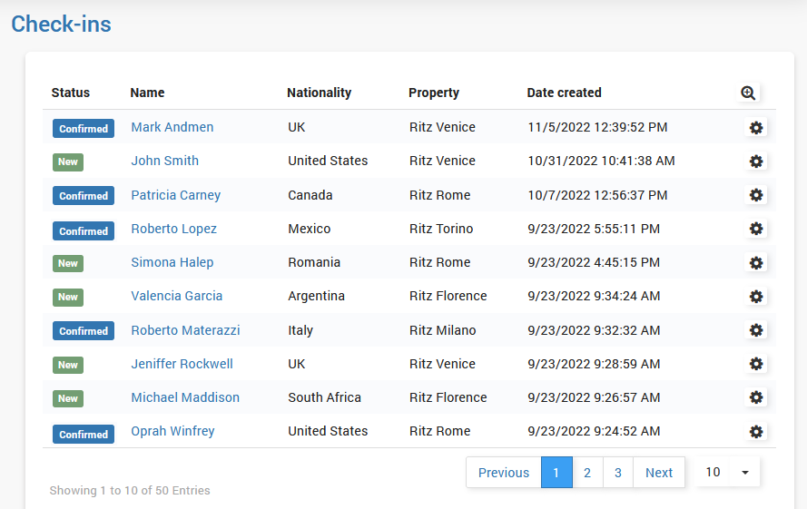The width and height of the screenshot is (807, 509).
Task: Click the Next pagination button
Action: click(659, 473)
